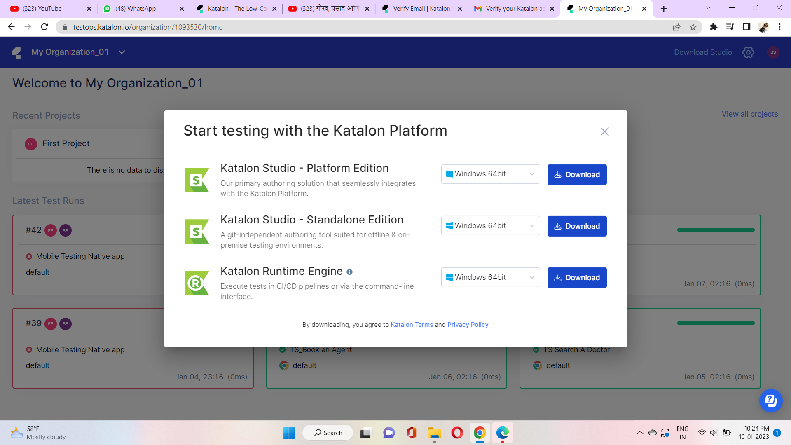
Task: Click the Katalon Studio Platform Edition logo
Action: [197, 180]
